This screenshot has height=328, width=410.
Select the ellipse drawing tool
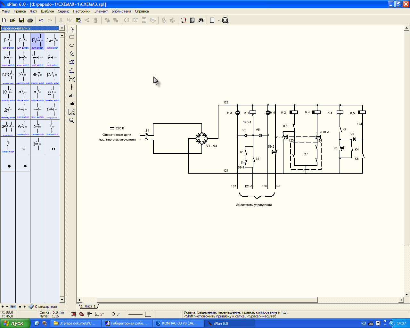(72, 45)
